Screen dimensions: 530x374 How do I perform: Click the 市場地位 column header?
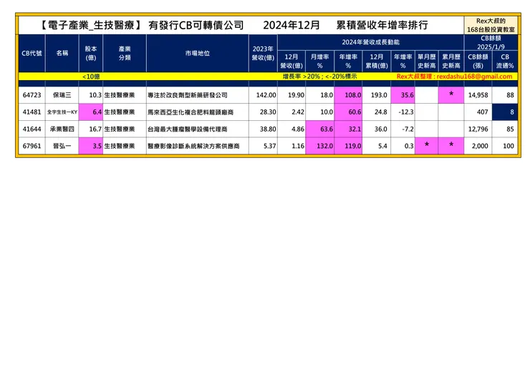click(198, 54)
